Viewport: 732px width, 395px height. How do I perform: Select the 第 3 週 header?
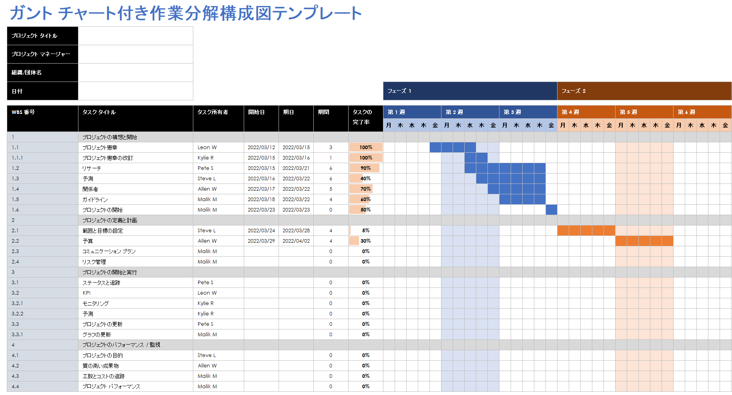(528, 112)
